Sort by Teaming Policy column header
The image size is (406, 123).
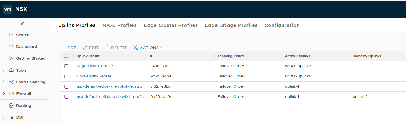230,56
